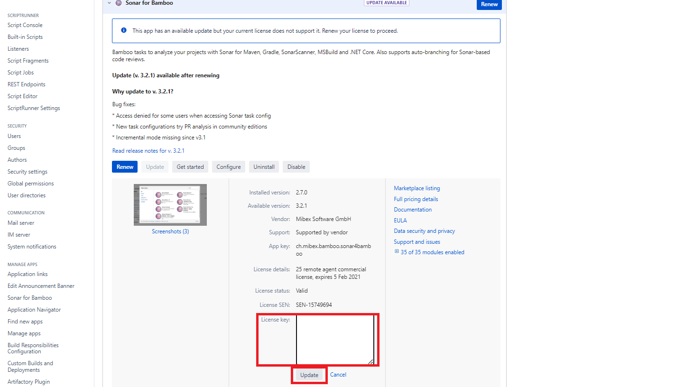Open the EULA link
The height and width of the screenshot is (387, 685).
pos(400,221)
